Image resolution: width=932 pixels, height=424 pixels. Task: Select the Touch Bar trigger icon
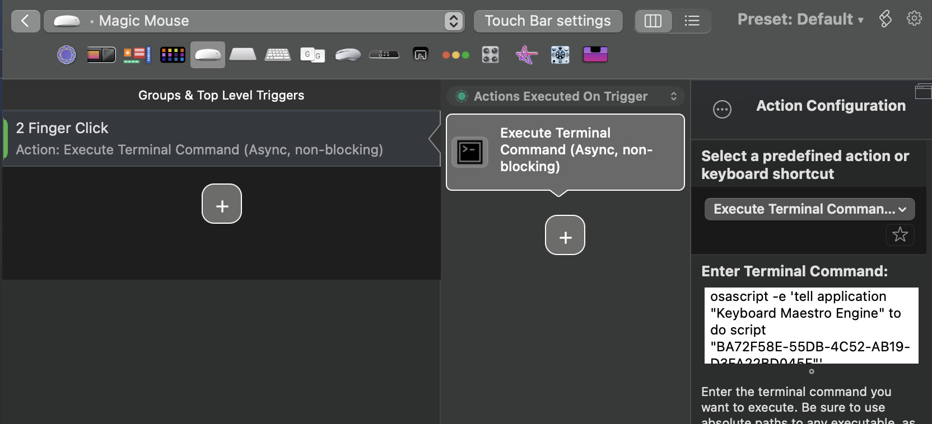(101, 55)
